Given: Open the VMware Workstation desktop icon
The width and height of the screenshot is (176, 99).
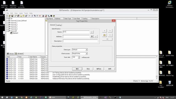Looking at the screenshot, I should click(x=170, y=4).
